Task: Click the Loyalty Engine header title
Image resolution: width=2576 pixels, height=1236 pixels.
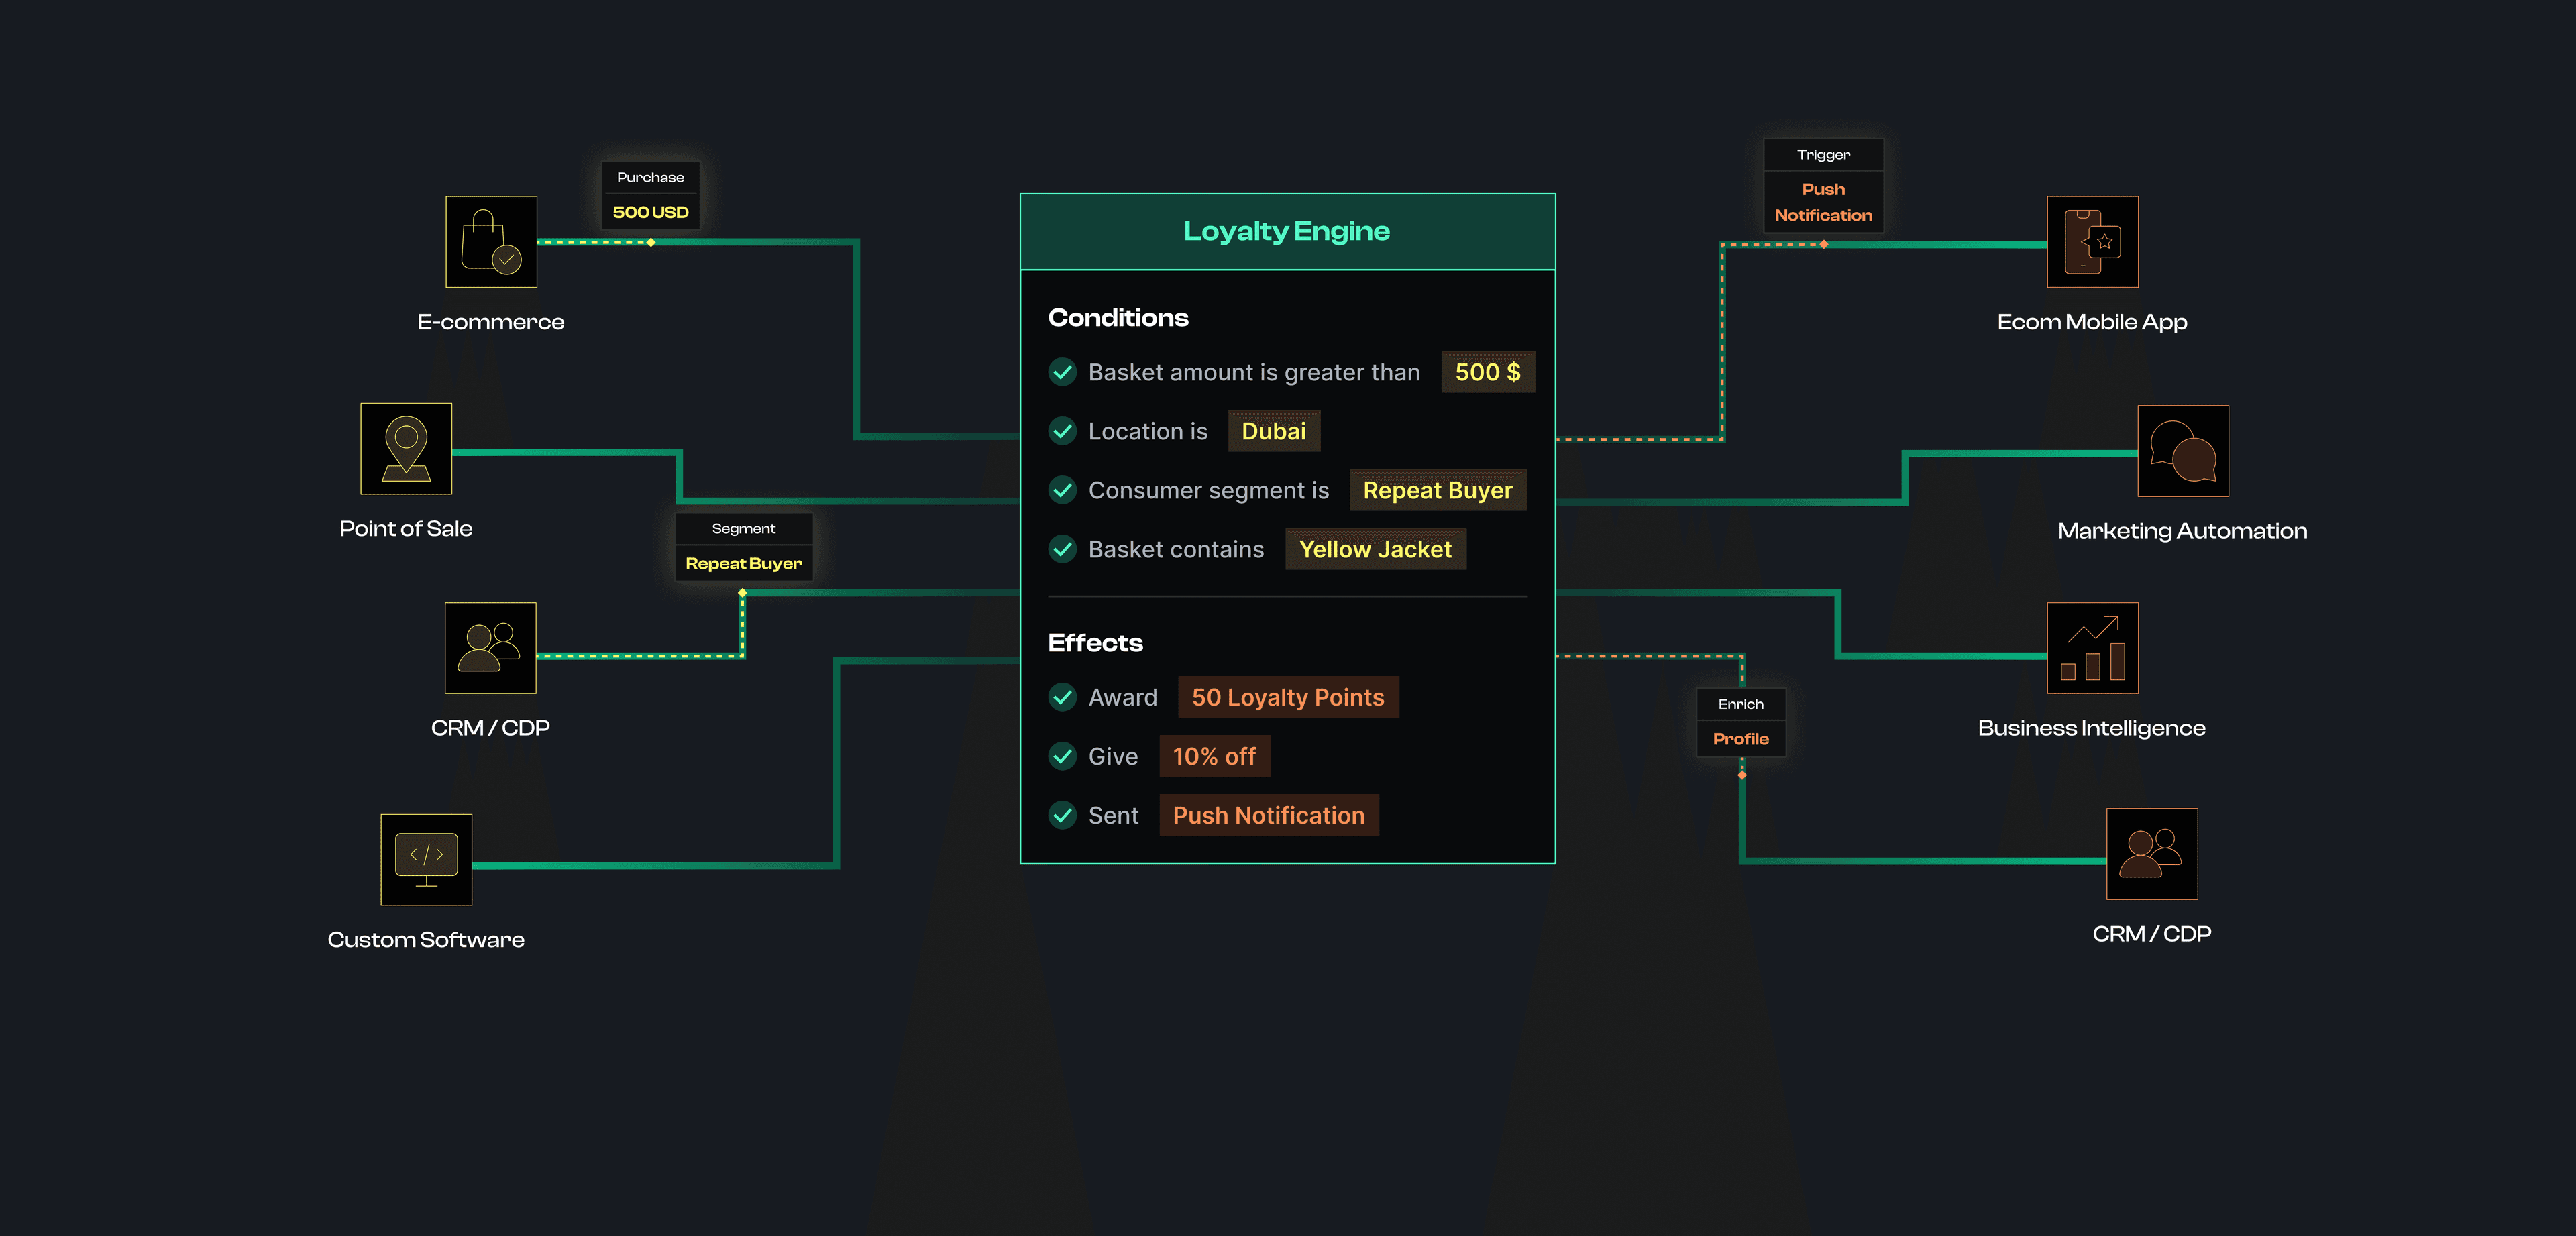Action: coord(1286,231)
